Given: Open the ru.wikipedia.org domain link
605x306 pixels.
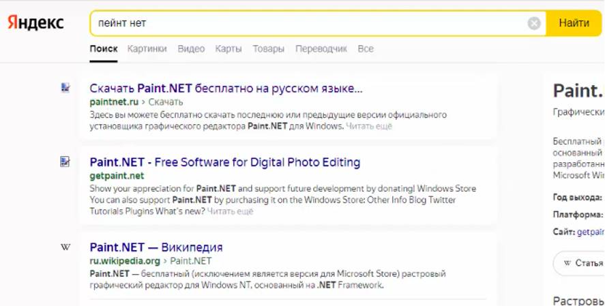Looking at the screenshot, I should [x=125, y=261].
